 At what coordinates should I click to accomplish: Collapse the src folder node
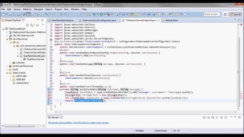(x=11, y=42)
